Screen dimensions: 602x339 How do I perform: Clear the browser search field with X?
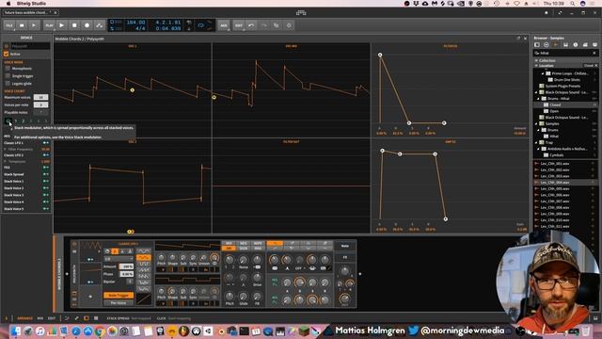[594, 53]
